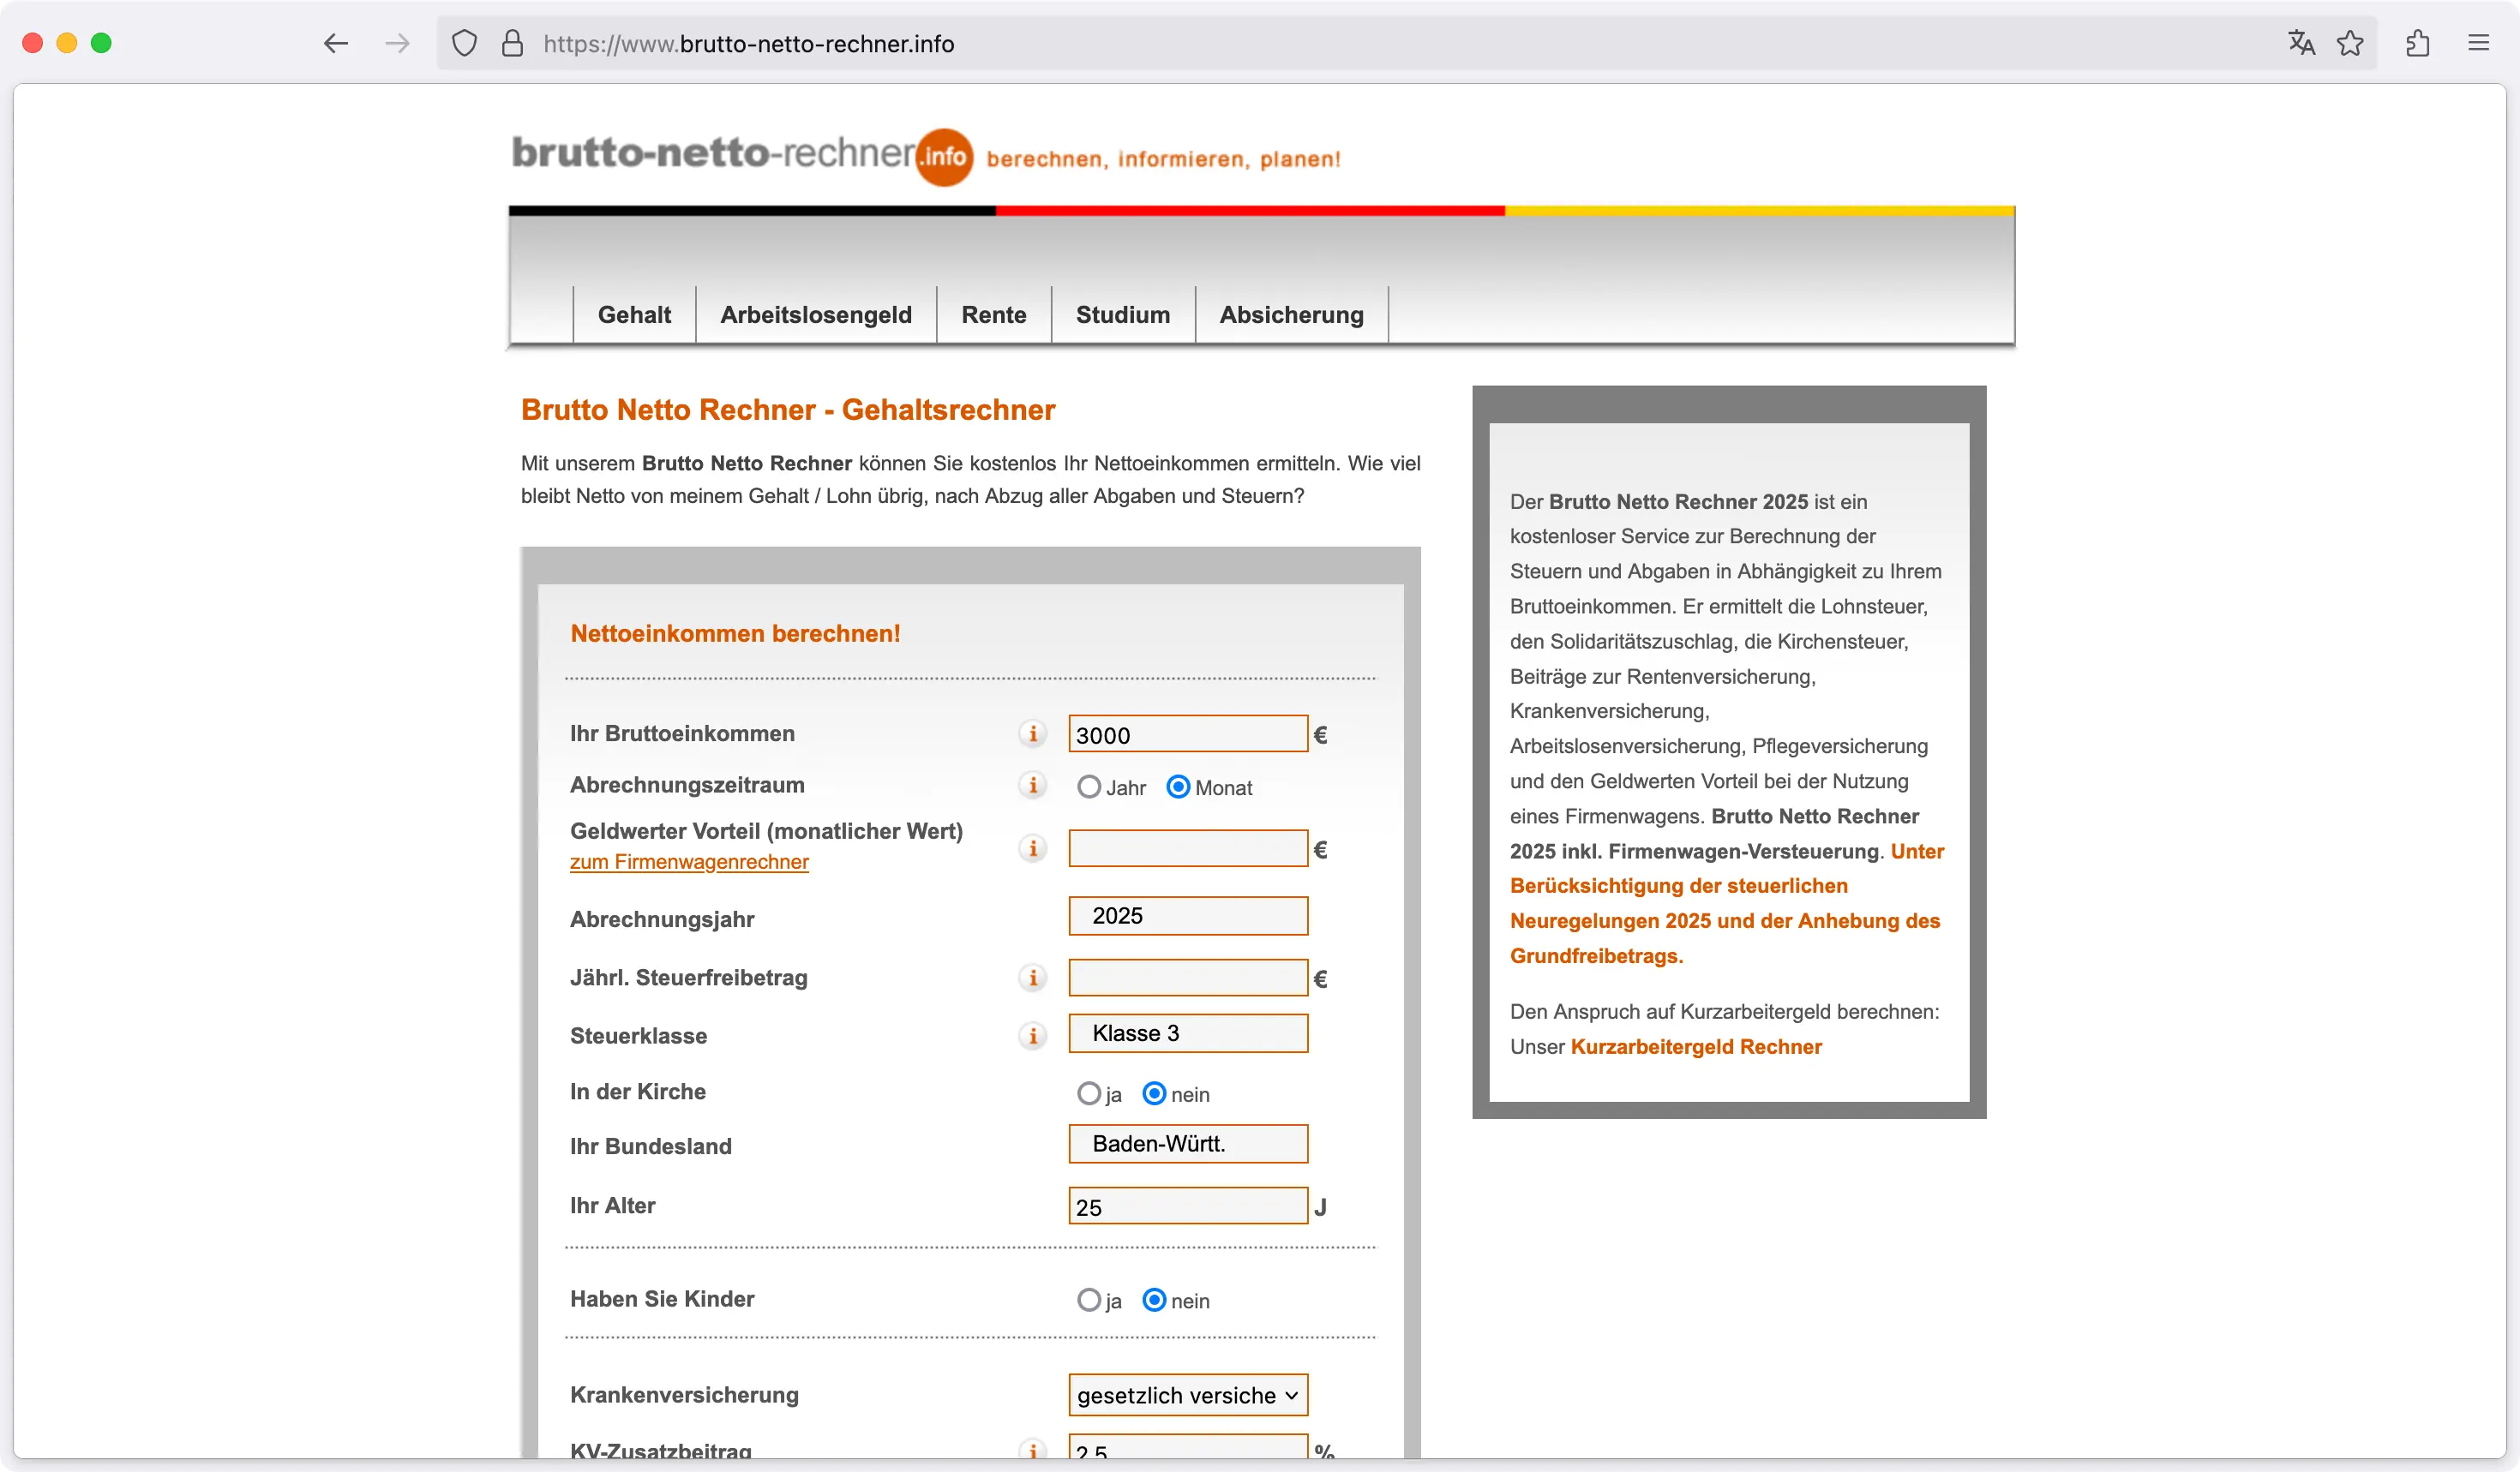Viewport: 2520px width, 1472px height.
Task: Open Bundesland dropdown showing Baden-Württ.
Action: (1187, 1144)
